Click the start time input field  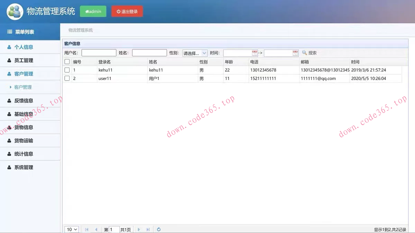(x=238, y=53)
